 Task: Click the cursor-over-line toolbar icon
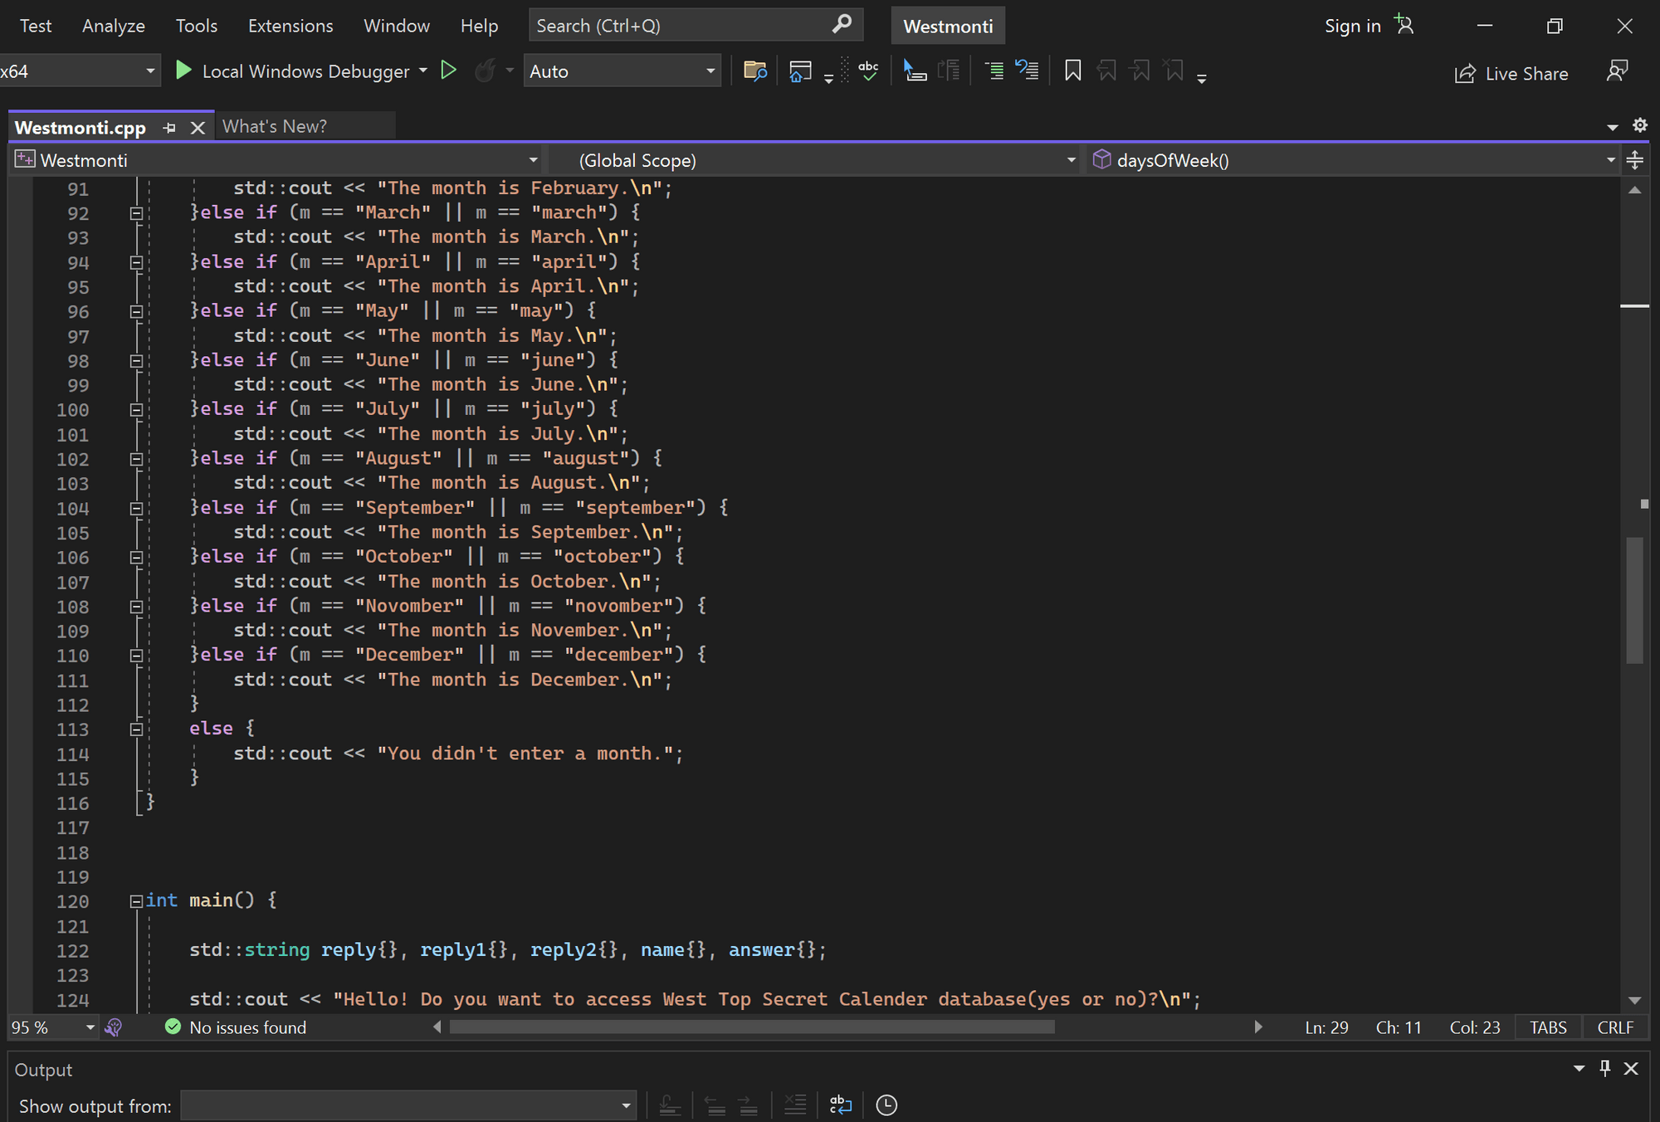click(x=915, y=71)
